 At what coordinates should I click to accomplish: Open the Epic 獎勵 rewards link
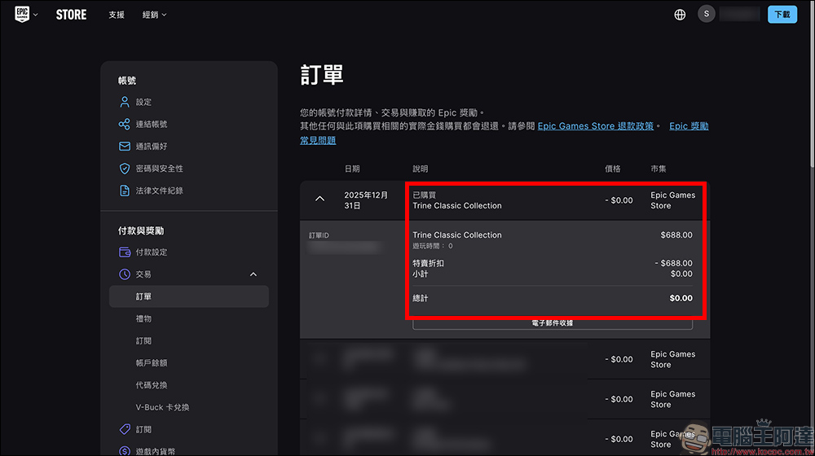pyautogui.click(x=689, y=126)
